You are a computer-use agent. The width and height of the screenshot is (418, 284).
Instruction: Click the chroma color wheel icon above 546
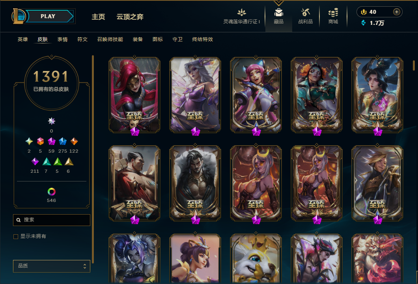[x=51, y=191]
